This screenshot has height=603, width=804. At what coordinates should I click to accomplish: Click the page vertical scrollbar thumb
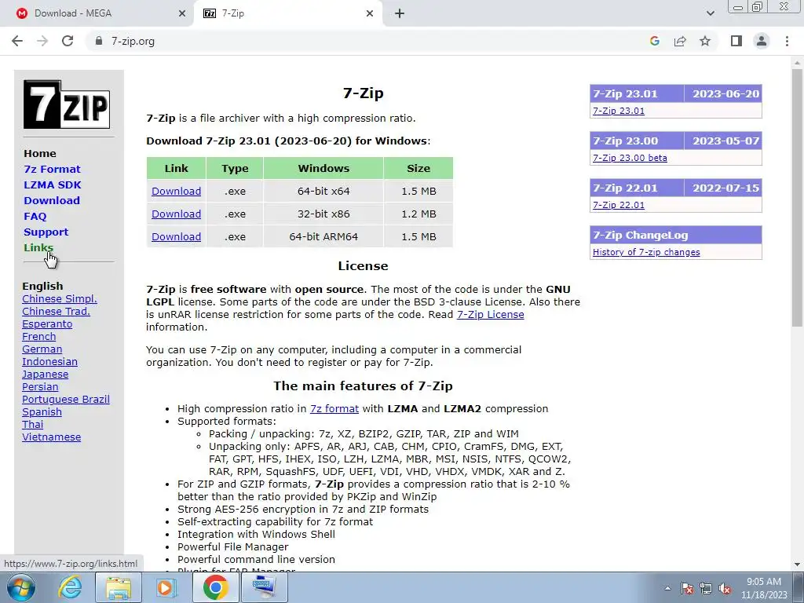[797, 197]
